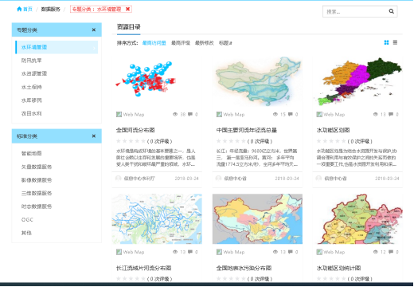The image size is (414, 287).
Task: Select 农田水利 category
Action: pos(32,113)
